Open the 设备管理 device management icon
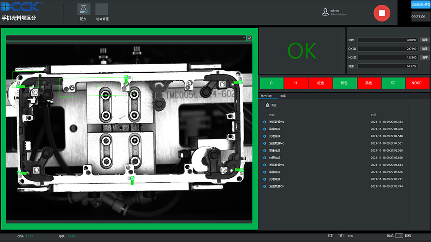Viewport: 431px width, 242px height. point(102,10)
